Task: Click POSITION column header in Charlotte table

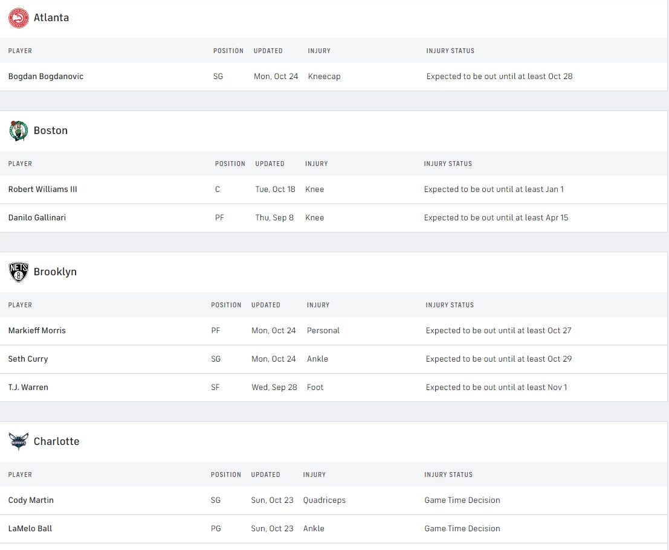Action: tap(225, 475)
